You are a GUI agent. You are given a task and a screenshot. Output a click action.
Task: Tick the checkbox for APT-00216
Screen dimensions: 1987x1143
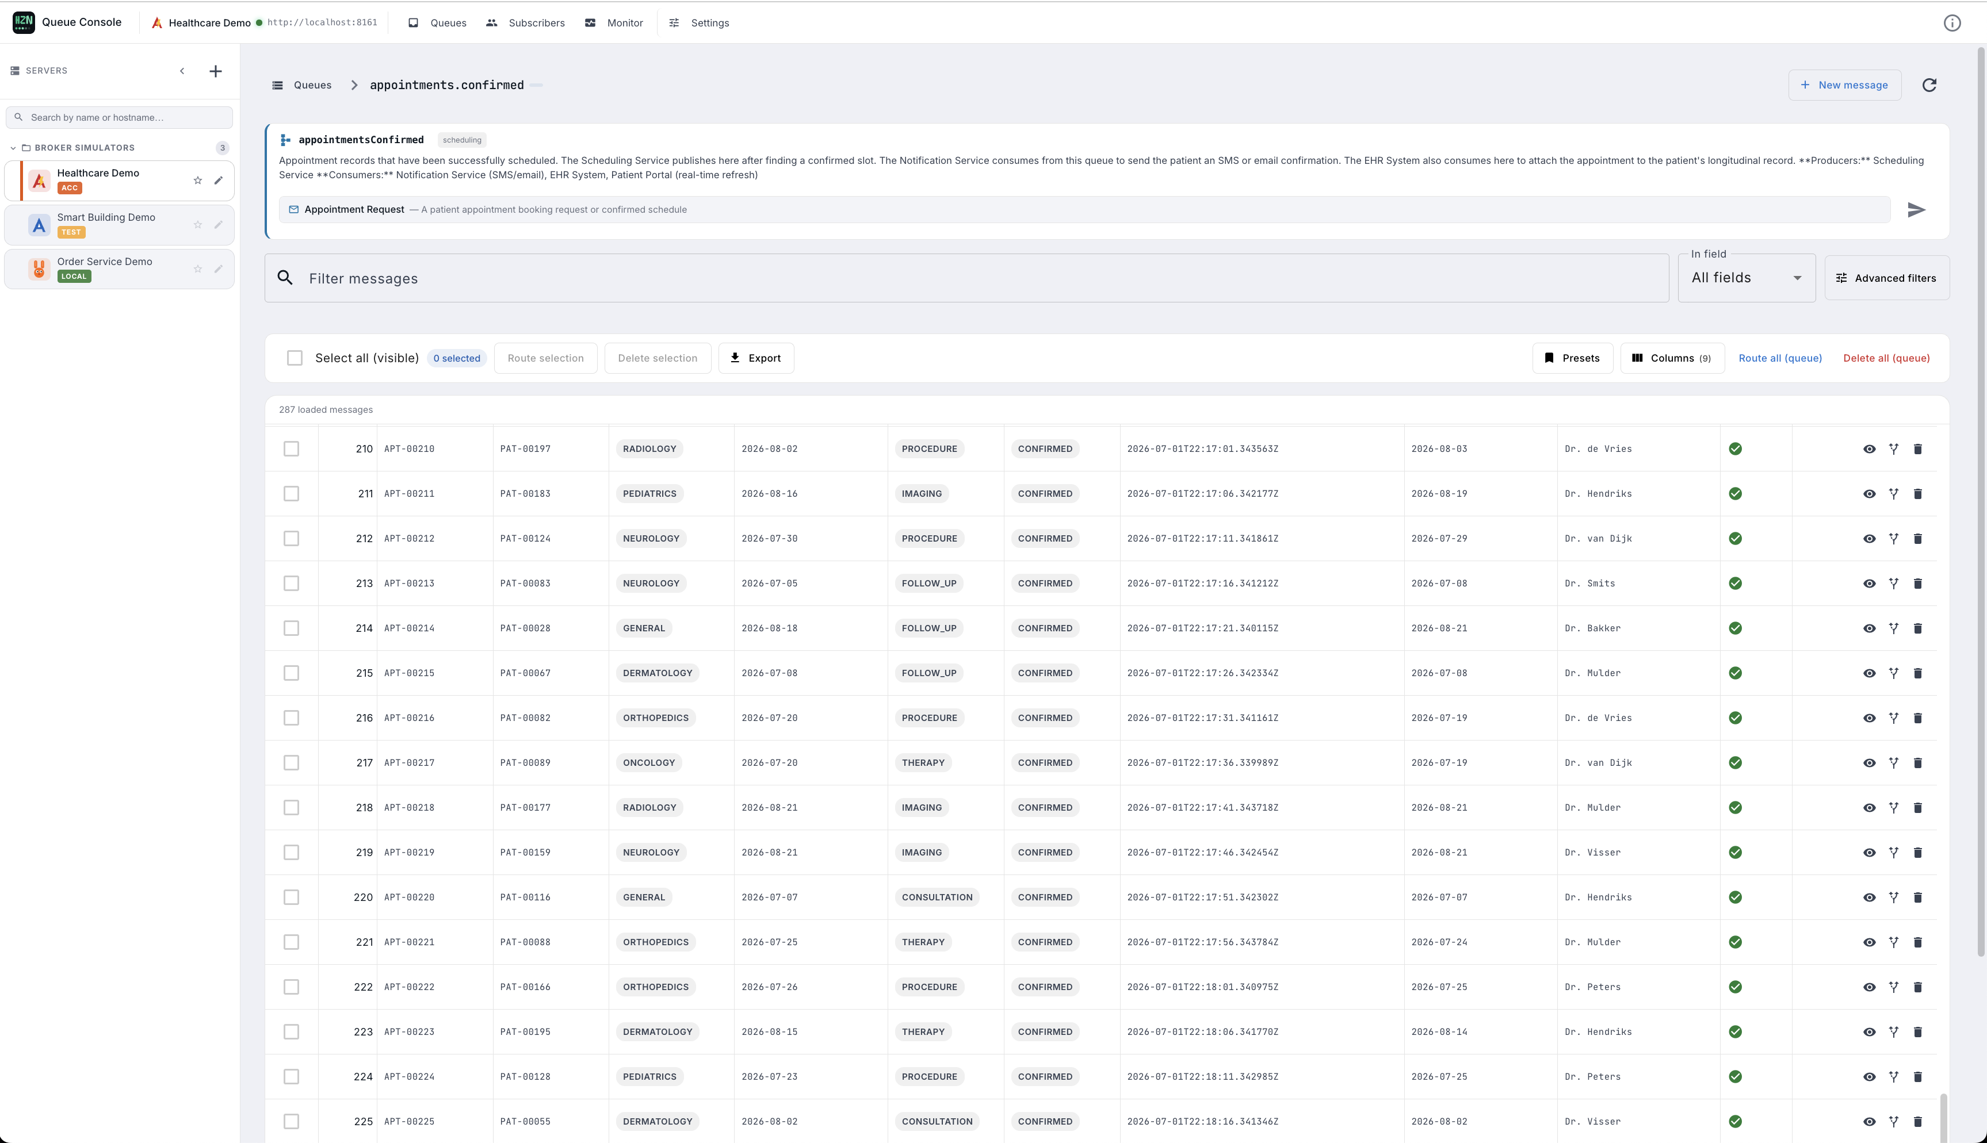click(x=291, y=718)
